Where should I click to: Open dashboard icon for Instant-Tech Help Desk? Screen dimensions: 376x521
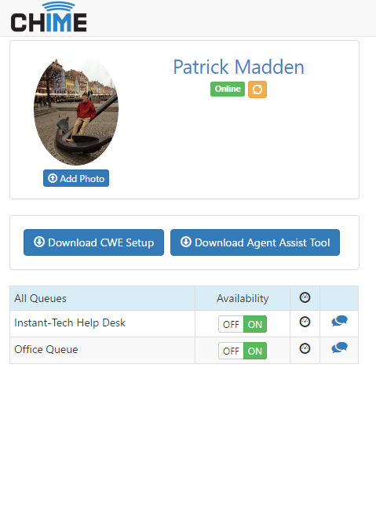[x=305, y=322]
